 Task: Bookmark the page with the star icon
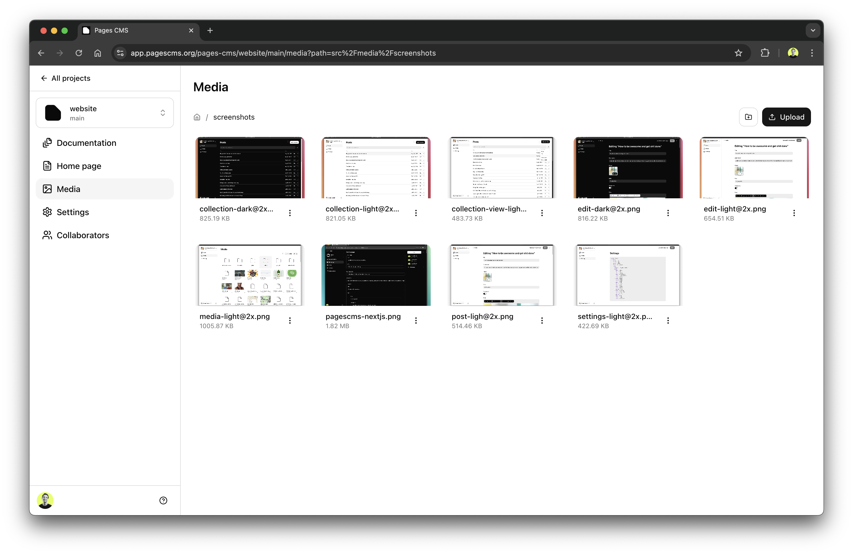point(739,53)
